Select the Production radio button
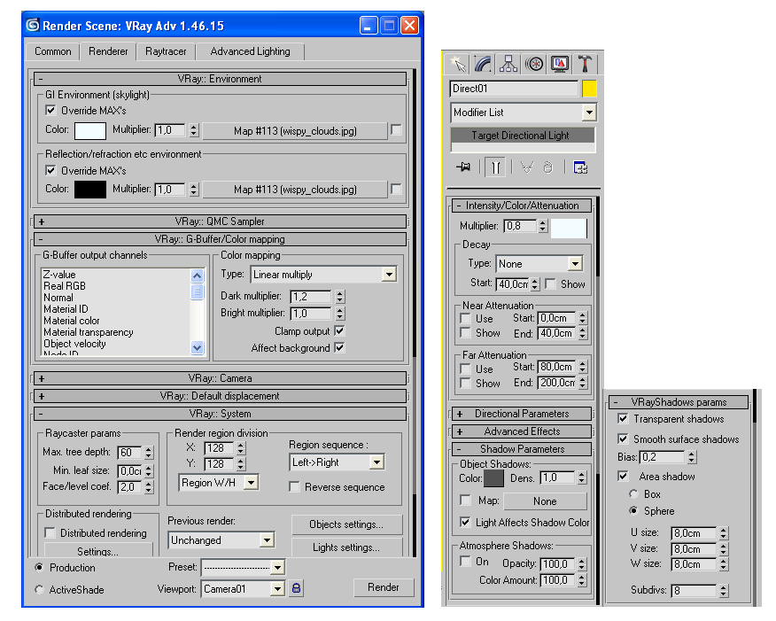This screenshot has height=621, width=776. point(39,567)
